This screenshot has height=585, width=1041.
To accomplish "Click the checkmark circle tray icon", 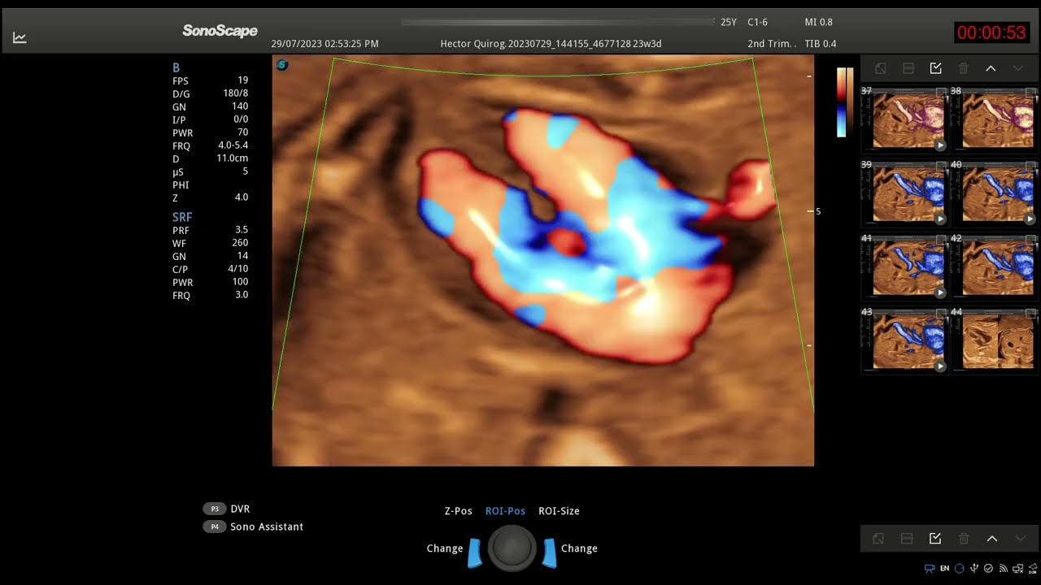I will tap(988, 569).
